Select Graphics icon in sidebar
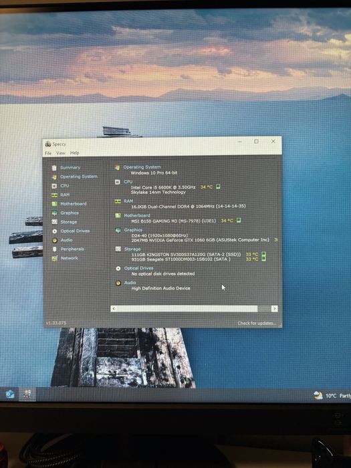This screenshot has width=351, height=468. click(54, 213)
